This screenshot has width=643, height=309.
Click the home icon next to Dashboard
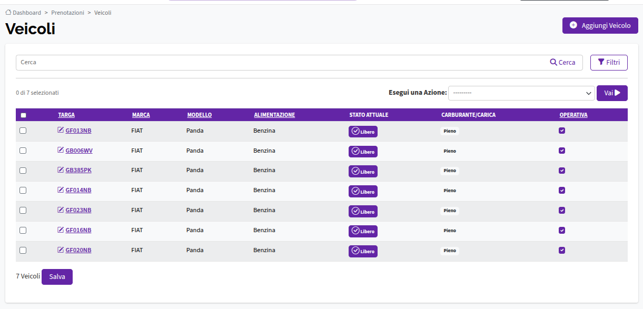[x=8, y=12]
